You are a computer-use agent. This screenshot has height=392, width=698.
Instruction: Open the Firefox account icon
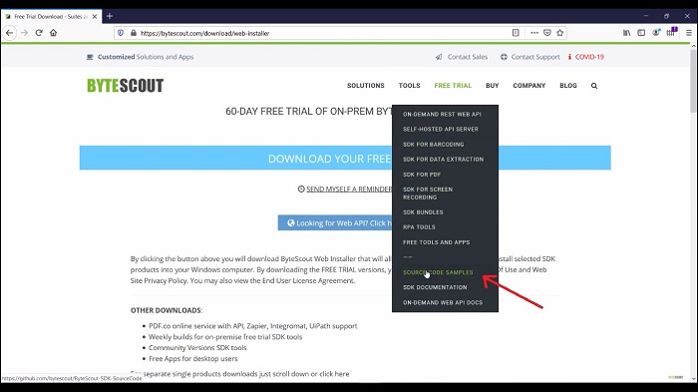point(656,33)
